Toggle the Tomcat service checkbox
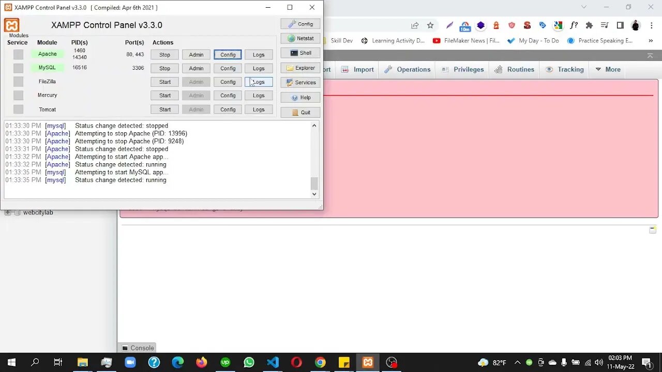 point(18,109)
